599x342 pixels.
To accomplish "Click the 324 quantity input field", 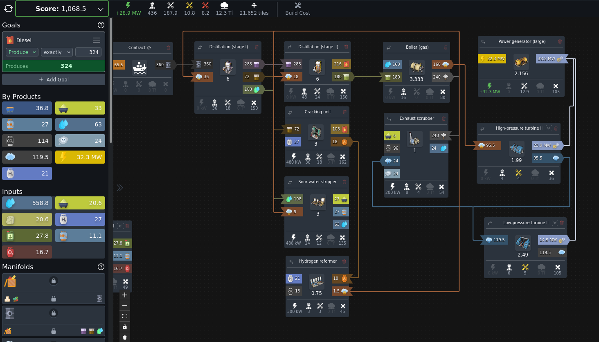I will [x=88, y=52].
